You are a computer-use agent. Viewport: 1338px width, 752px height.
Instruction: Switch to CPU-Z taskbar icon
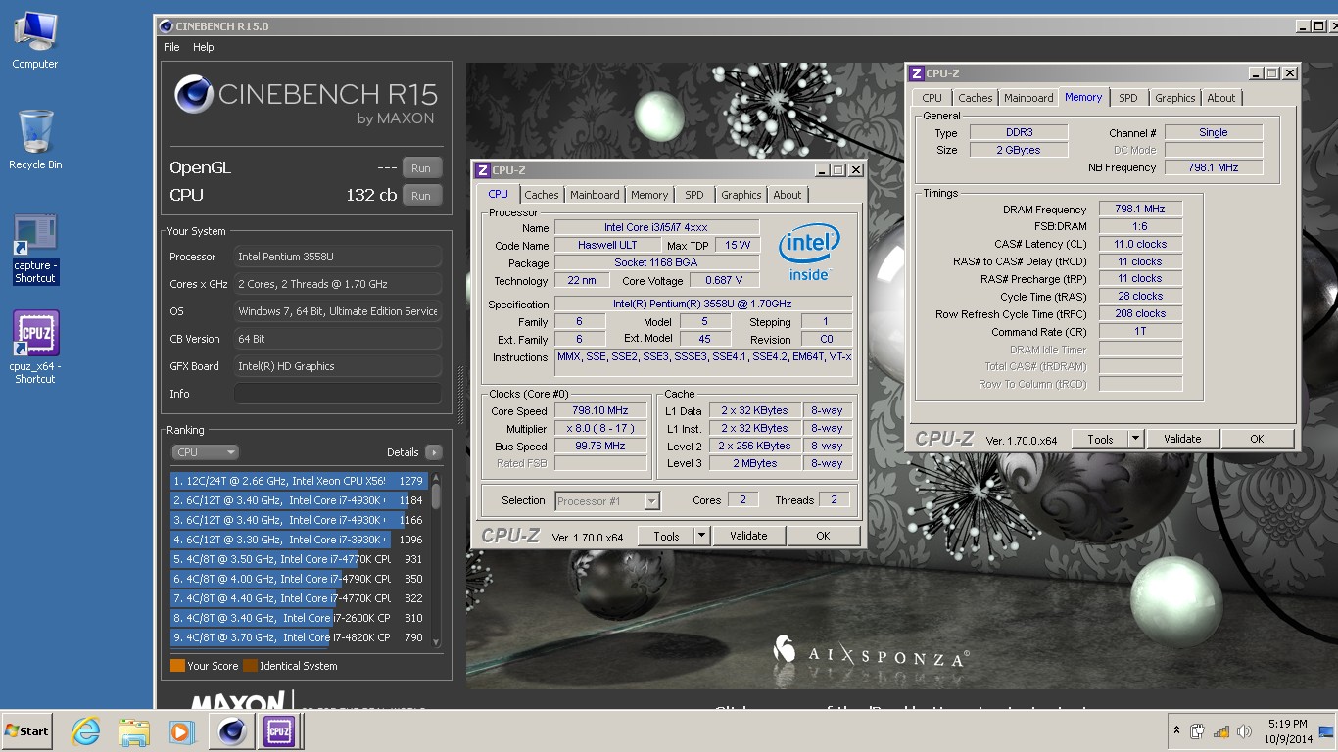click(279, 731)
